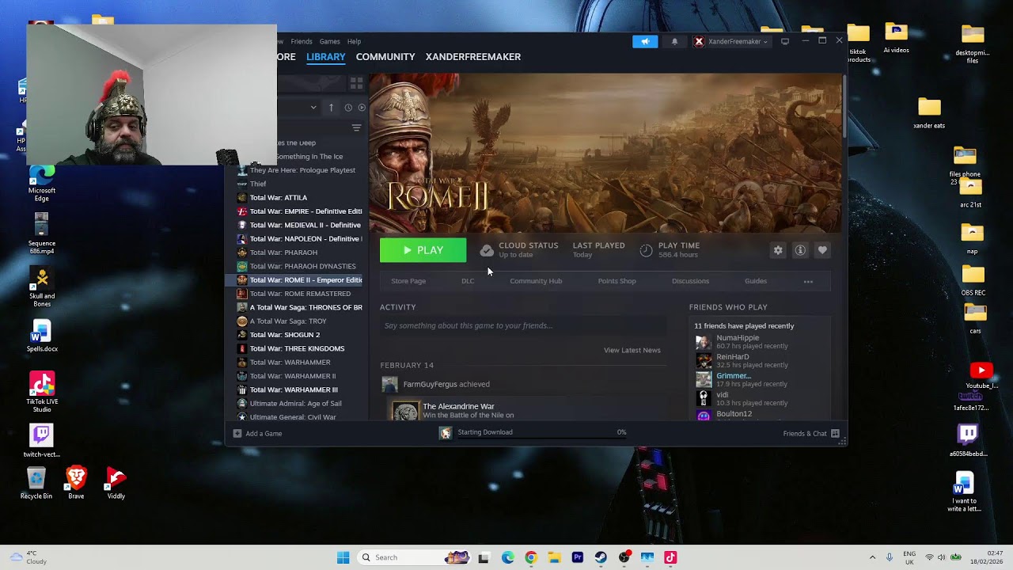The image size is (1013, 570).
Task: Open the Discussions link
Action: coord(690,281)
